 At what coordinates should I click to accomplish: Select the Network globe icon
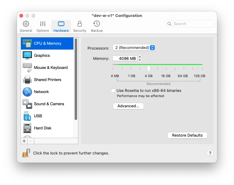click(27, 92)
